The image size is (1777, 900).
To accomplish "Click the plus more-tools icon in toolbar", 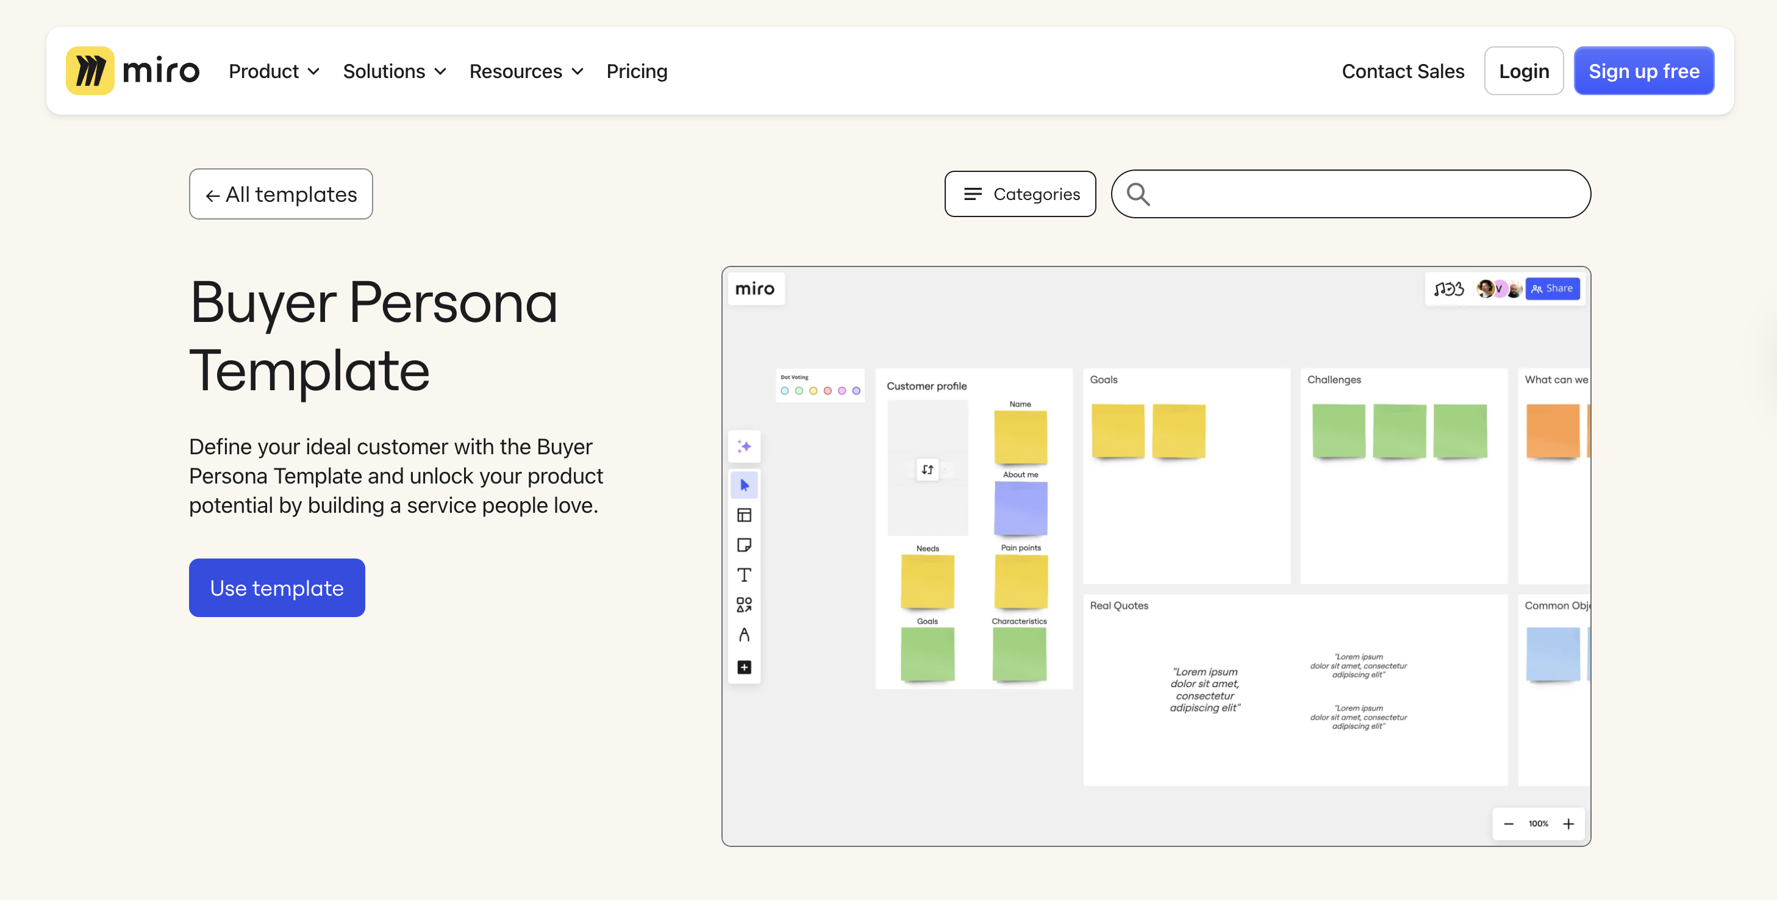I will (745, 667).
